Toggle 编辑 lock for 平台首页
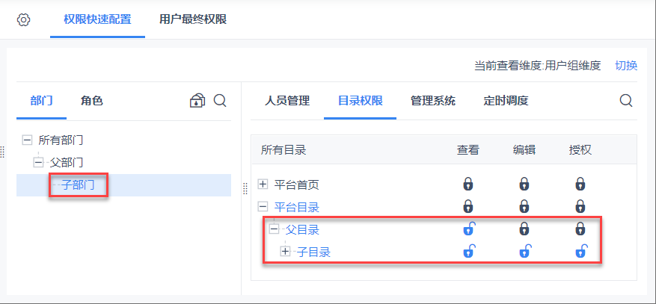 [x=524, y=184]
